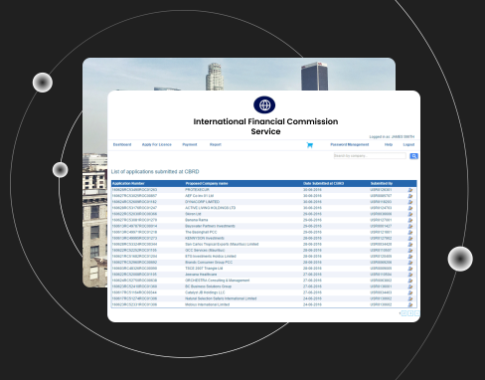The height and width of the screenshot is (380, 485).
Task: Open edit icon for DYNACORP LIMITED row
Action: click(x=410, y=202)
